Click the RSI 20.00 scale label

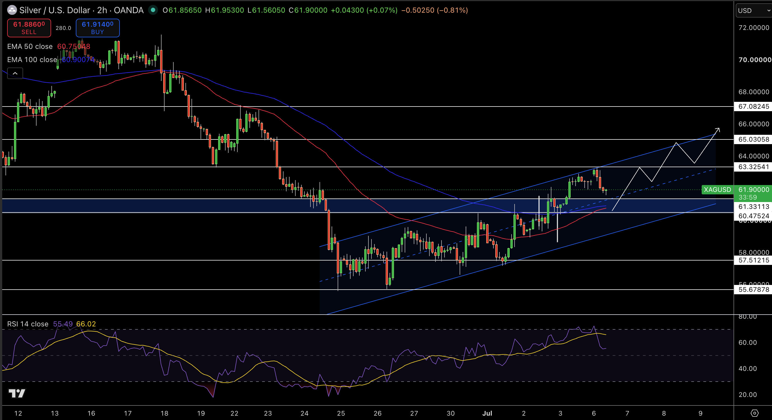coord(748,394)
